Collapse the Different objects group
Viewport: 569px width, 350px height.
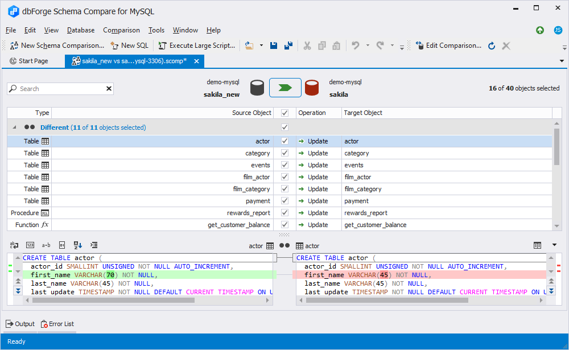coord(13,127)
